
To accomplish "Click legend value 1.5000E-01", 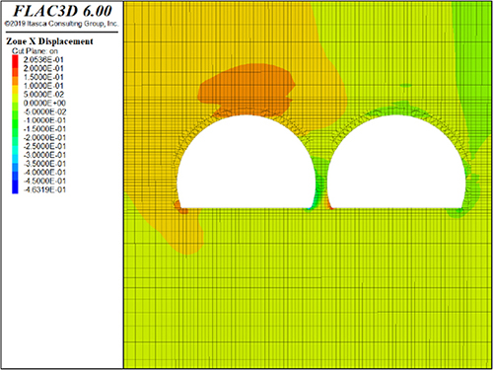I will tap(43, 77).
